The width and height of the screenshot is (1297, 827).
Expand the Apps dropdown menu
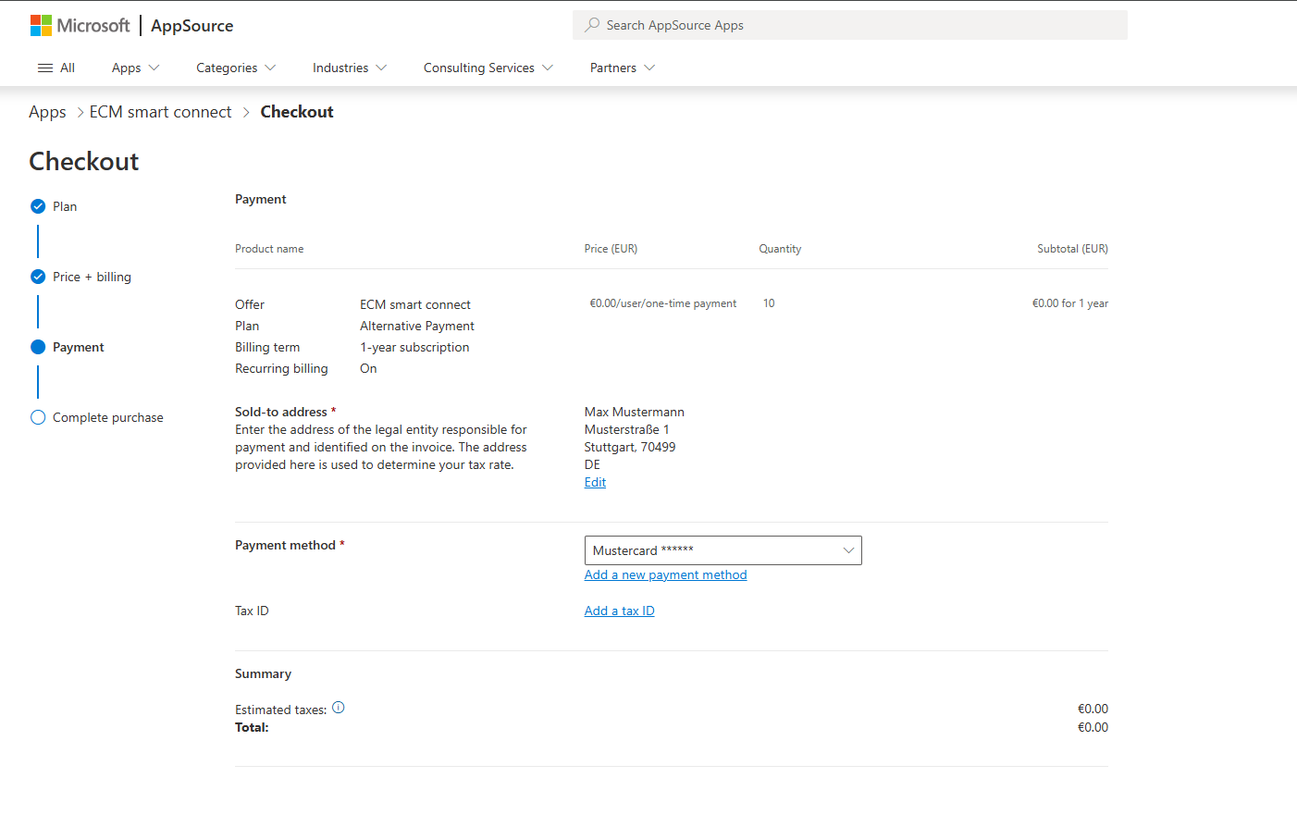pos(136,68)
